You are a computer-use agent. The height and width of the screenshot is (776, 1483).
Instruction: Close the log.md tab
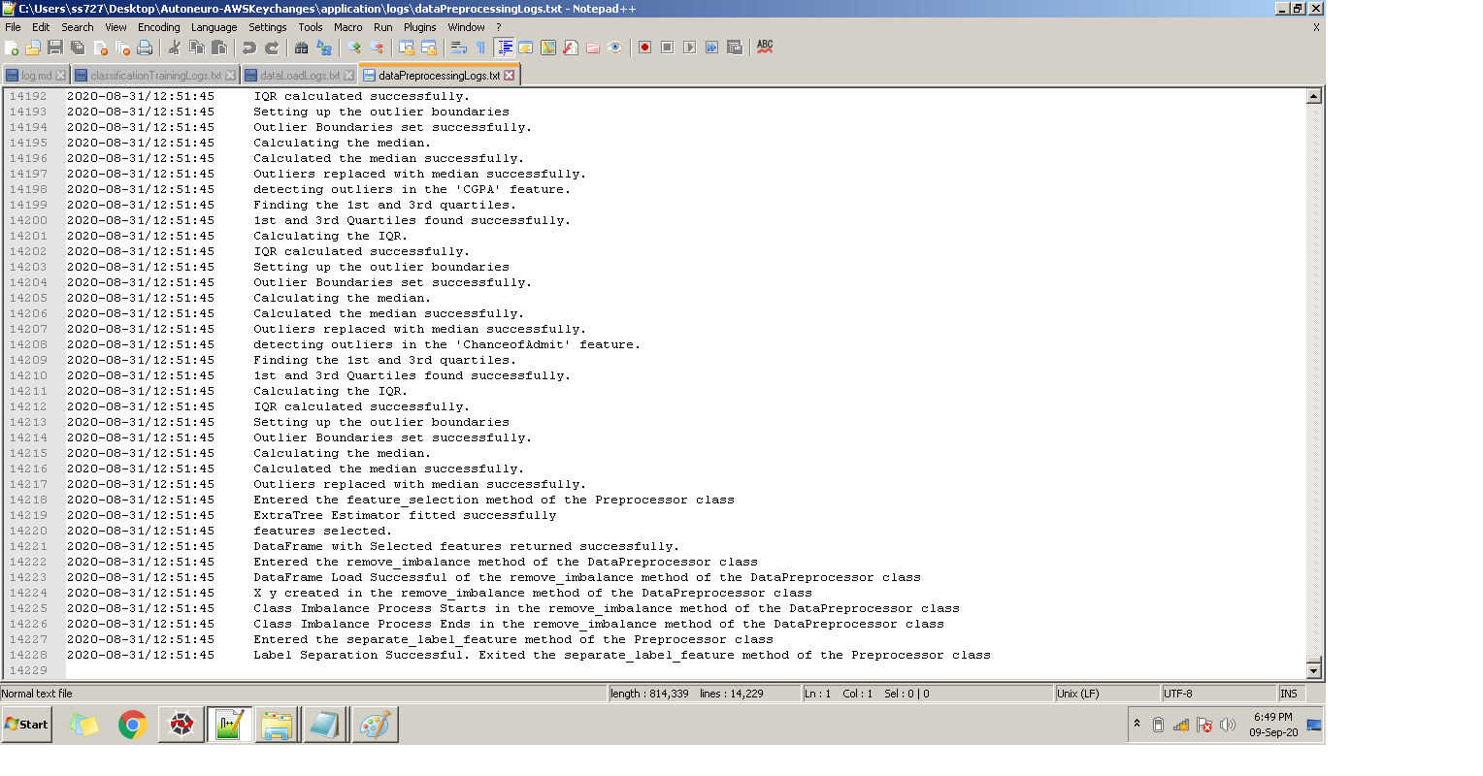[x=60, y=76]
